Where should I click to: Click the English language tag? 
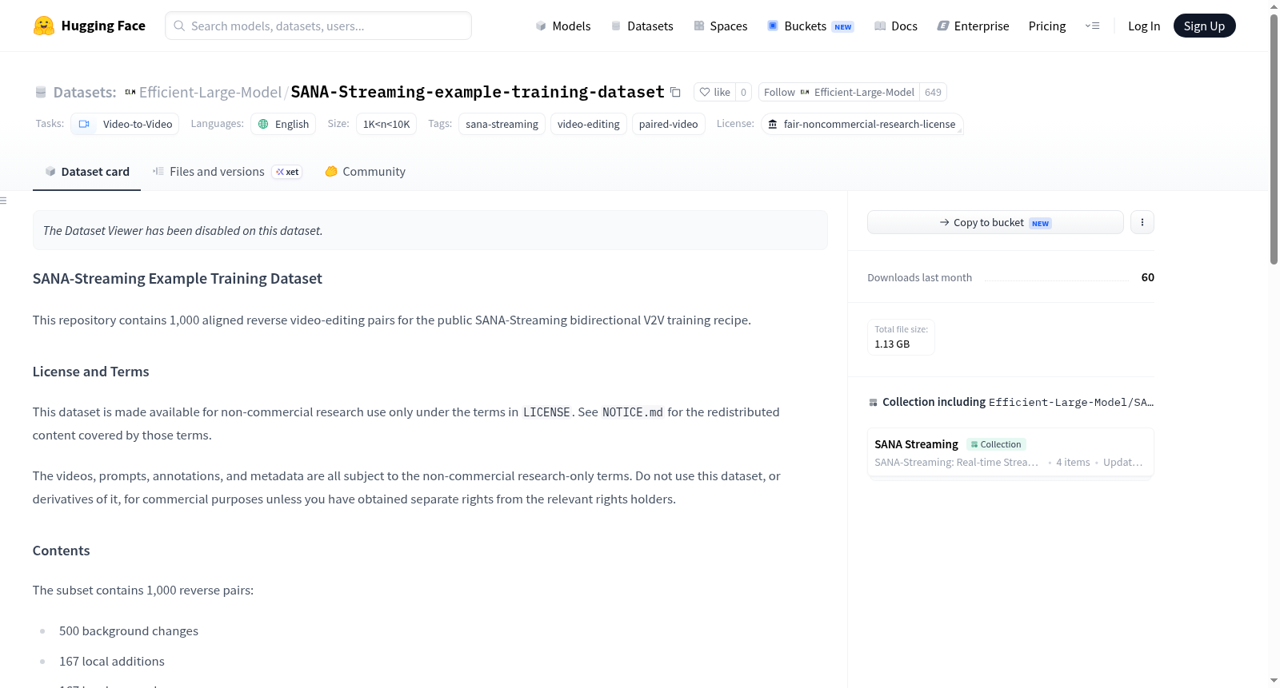click(283, 124)
